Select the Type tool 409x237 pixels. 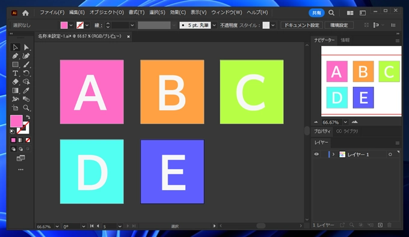[15, 73]
